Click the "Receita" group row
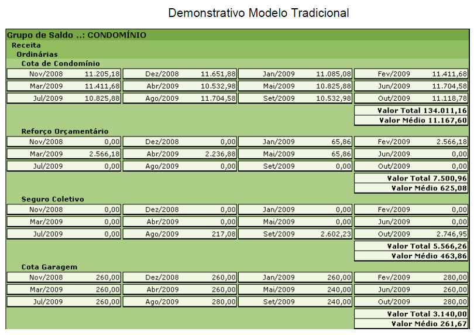474x335 pixels. coord(26,45)
